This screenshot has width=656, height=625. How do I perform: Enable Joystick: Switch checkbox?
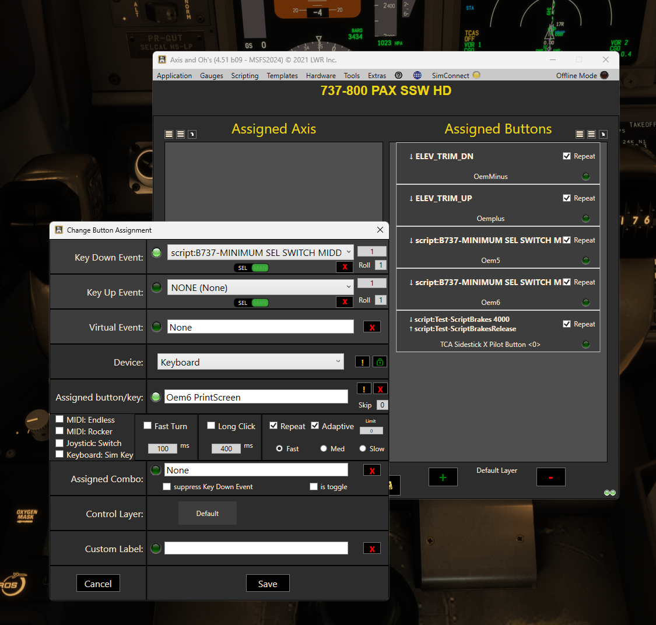(x=59, y=443)
